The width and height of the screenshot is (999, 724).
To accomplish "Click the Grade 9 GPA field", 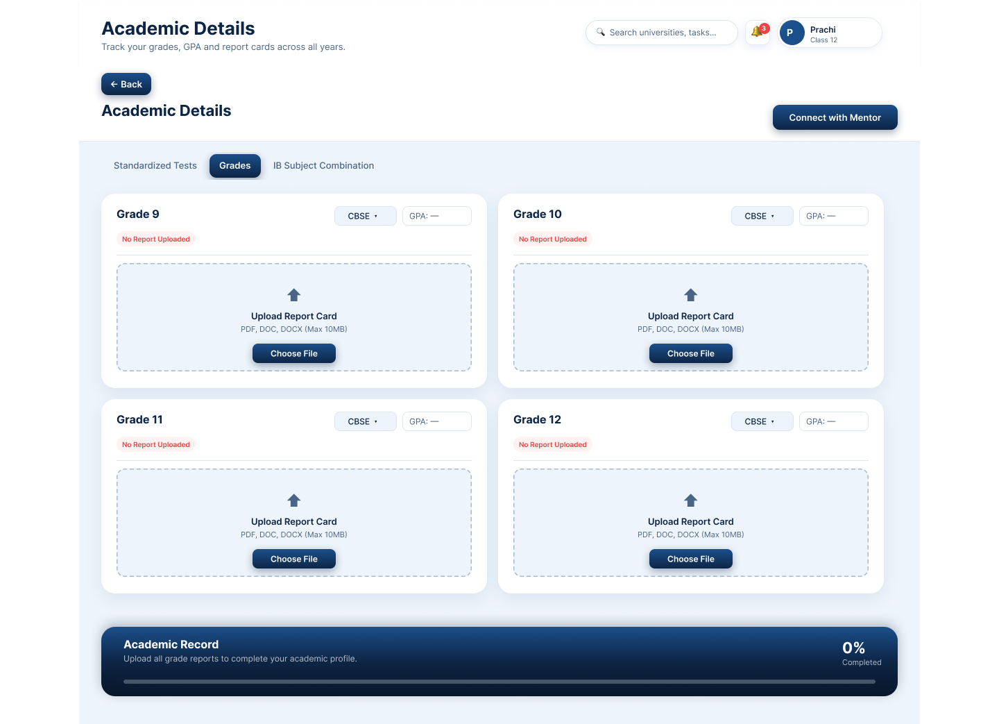I will 437,216.
